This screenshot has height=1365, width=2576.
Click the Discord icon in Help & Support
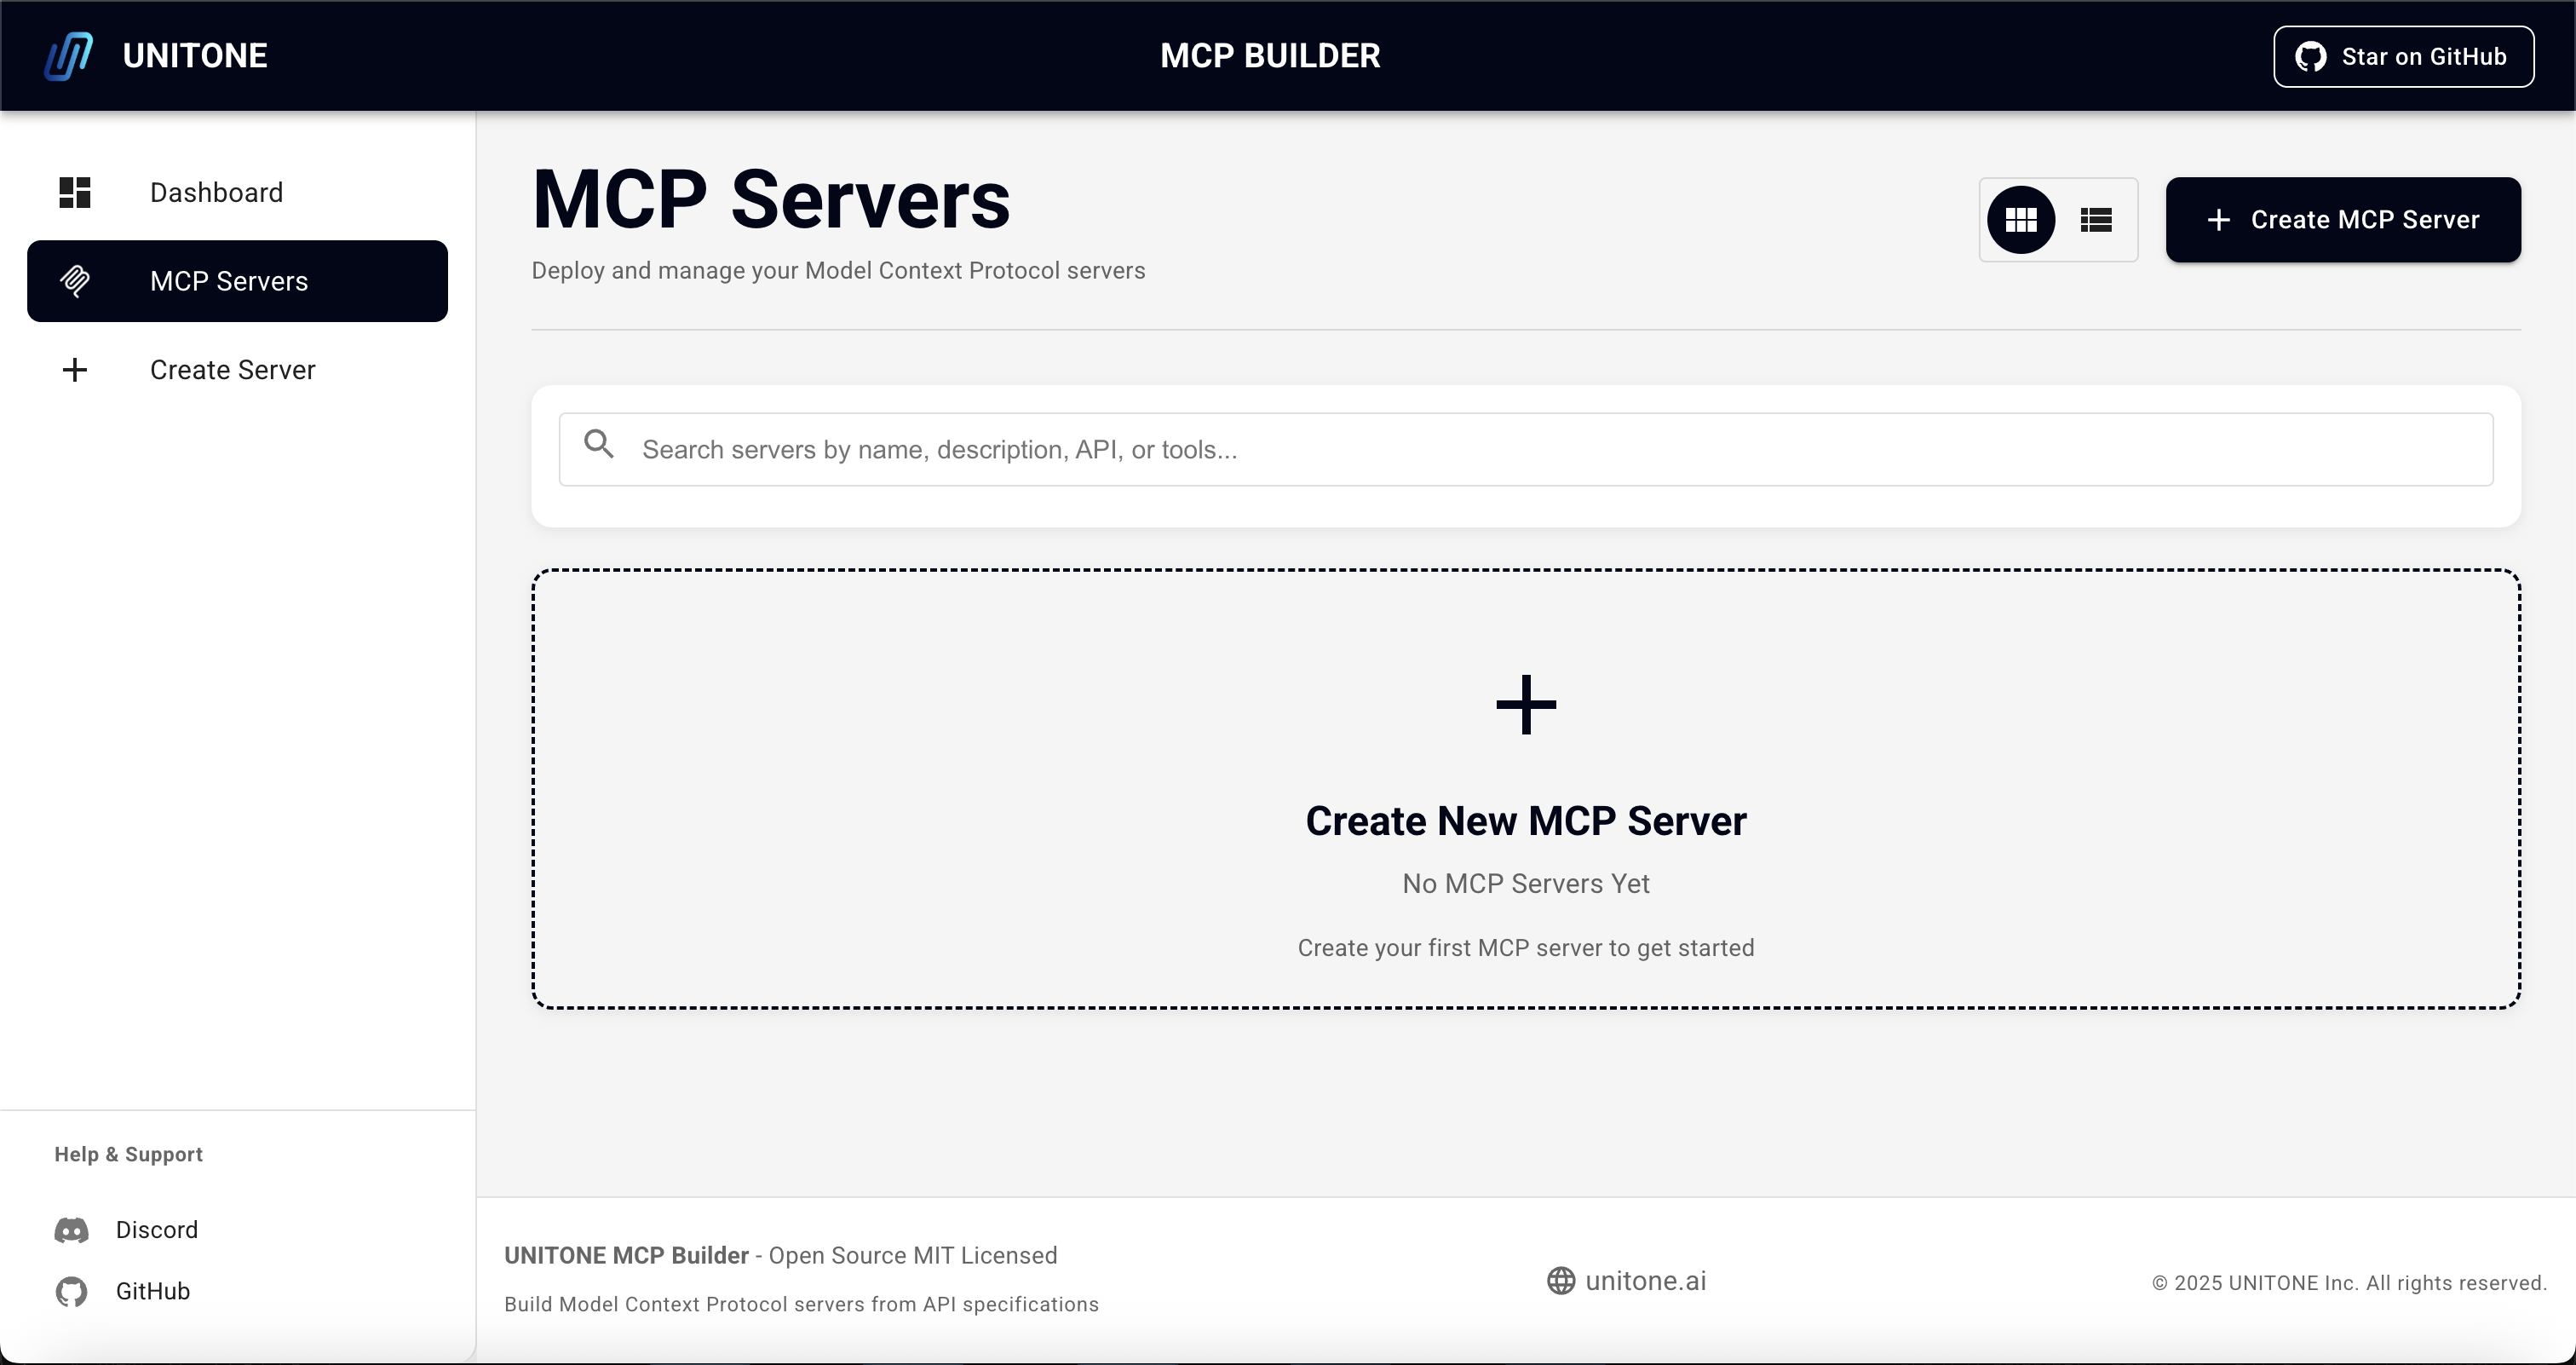point(71,1230)
